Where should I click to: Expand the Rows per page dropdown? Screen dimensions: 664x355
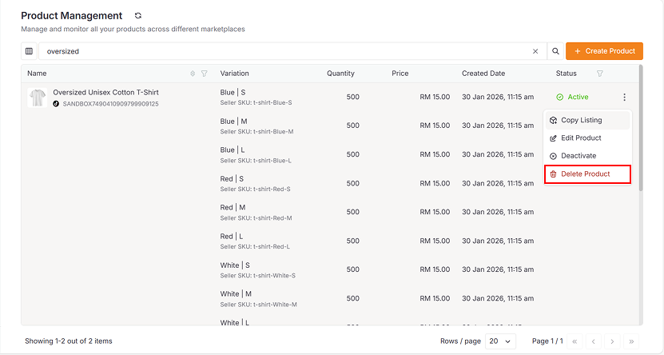(499, 341)
